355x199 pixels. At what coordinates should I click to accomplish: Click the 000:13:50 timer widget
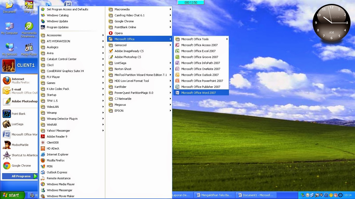click(191, 2)
